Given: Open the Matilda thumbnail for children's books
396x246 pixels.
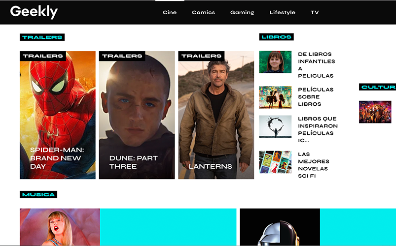Looking at the screenshot, I should 275,62.
